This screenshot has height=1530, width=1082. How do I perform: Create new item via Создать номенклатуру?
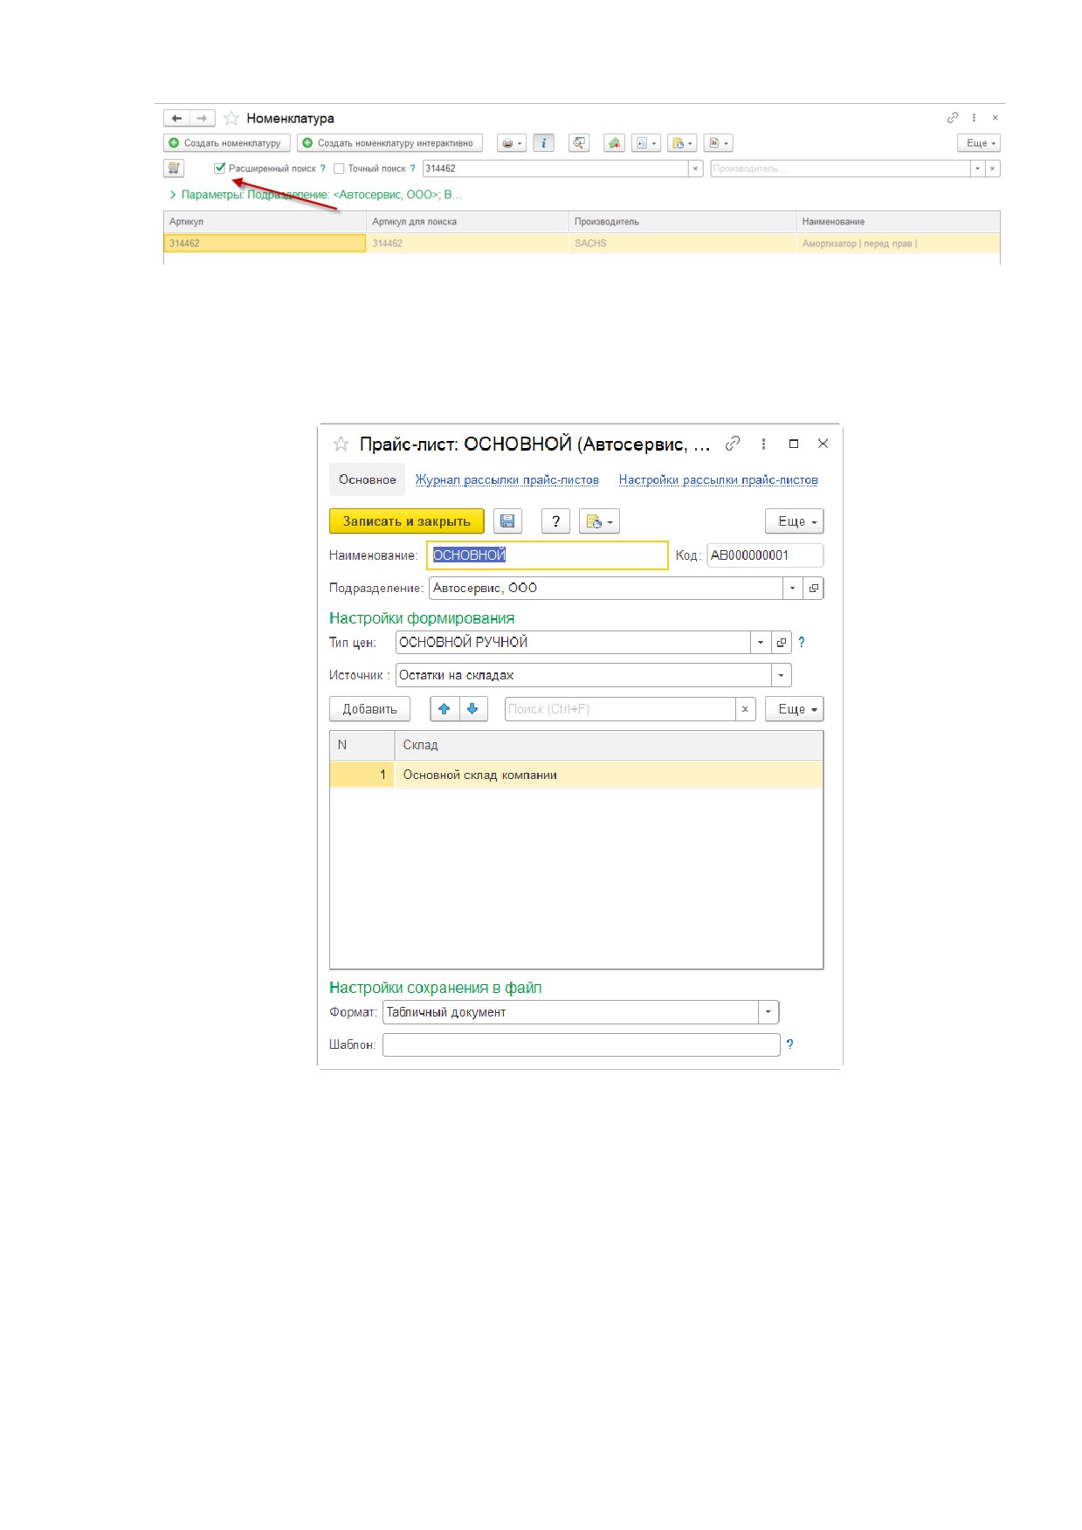pyautogui.click(x=225, y=143)
